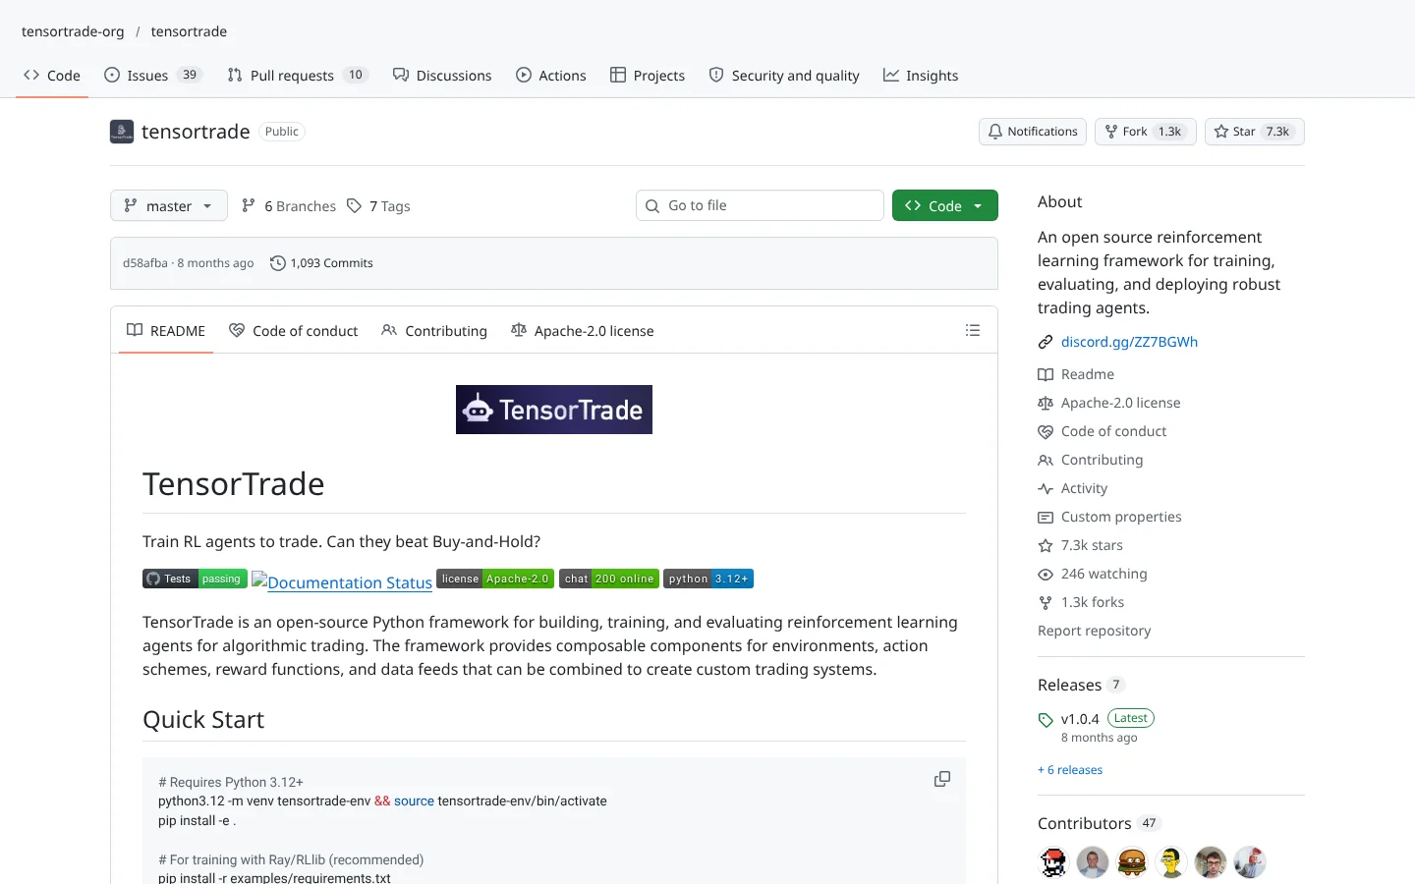1415x884 pixels.
Task: Click the repository avatar icon
Action: point(122,132)
